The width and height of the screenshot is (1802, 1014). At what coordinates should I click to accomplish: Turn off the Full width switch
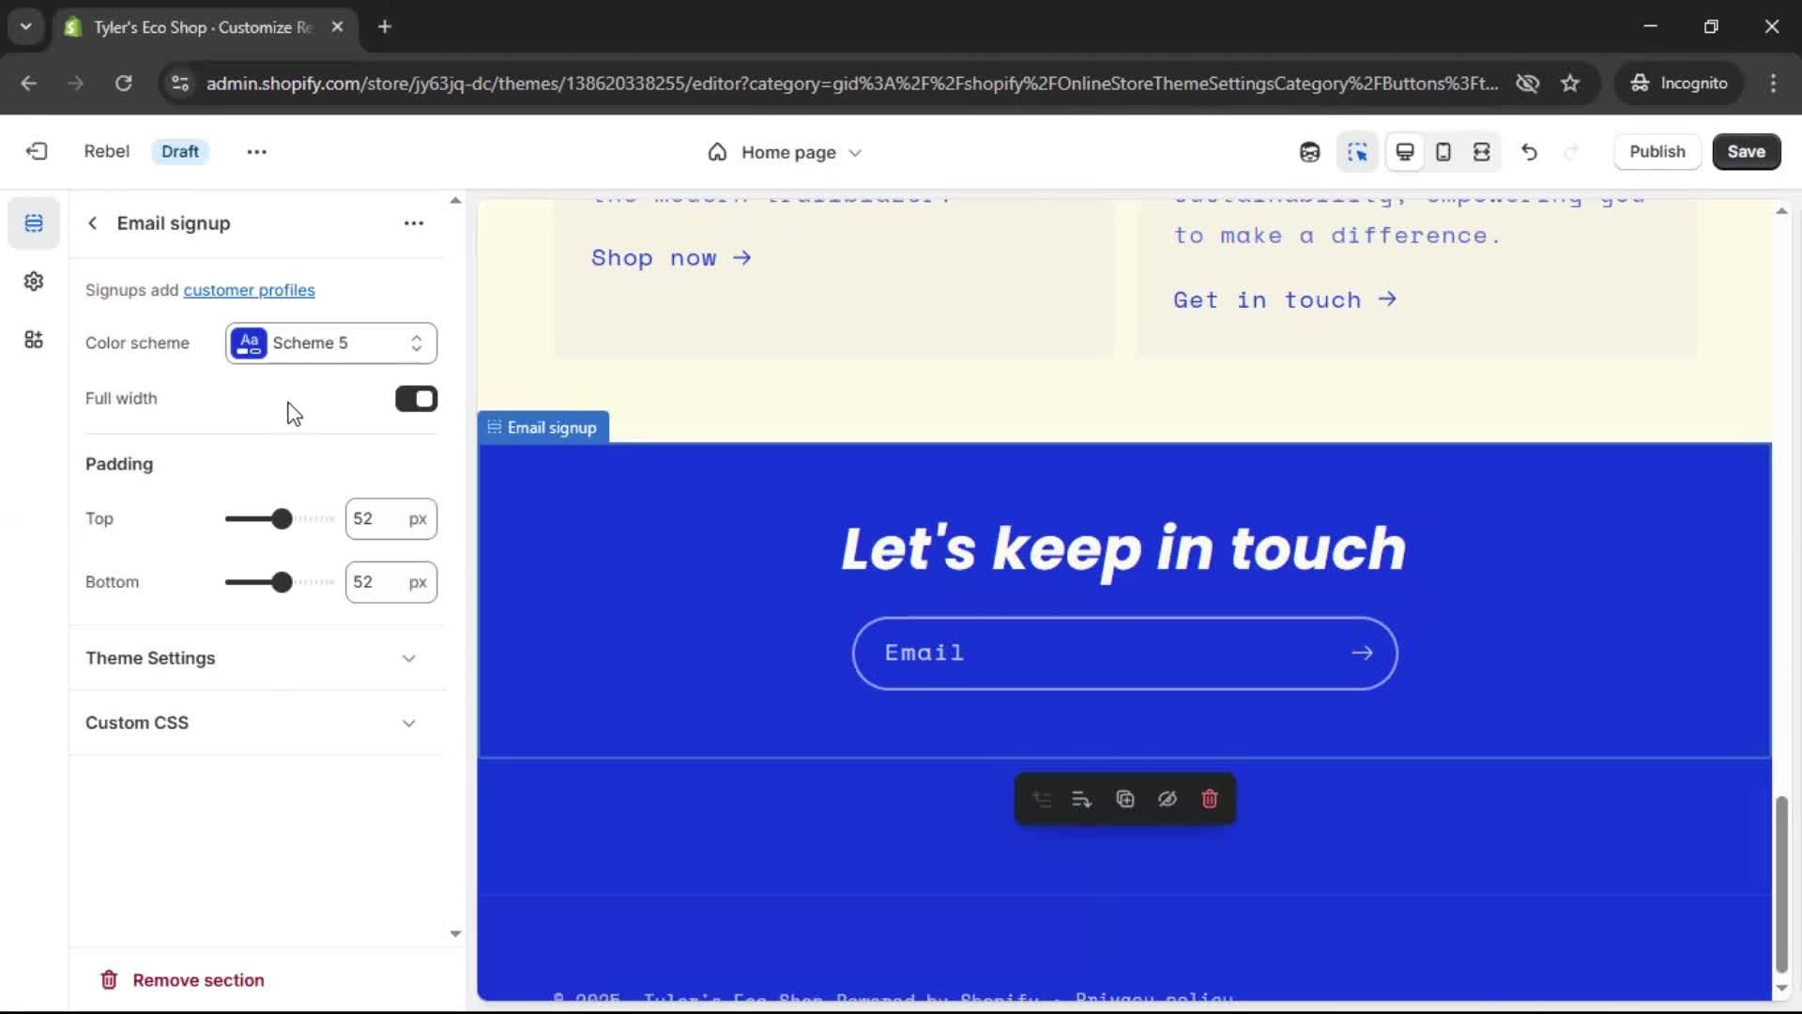(x=416, y=399)
